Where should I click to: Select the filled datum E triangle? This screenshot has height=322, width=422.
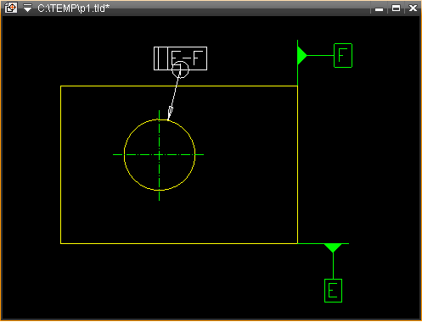tap(333, 247)
